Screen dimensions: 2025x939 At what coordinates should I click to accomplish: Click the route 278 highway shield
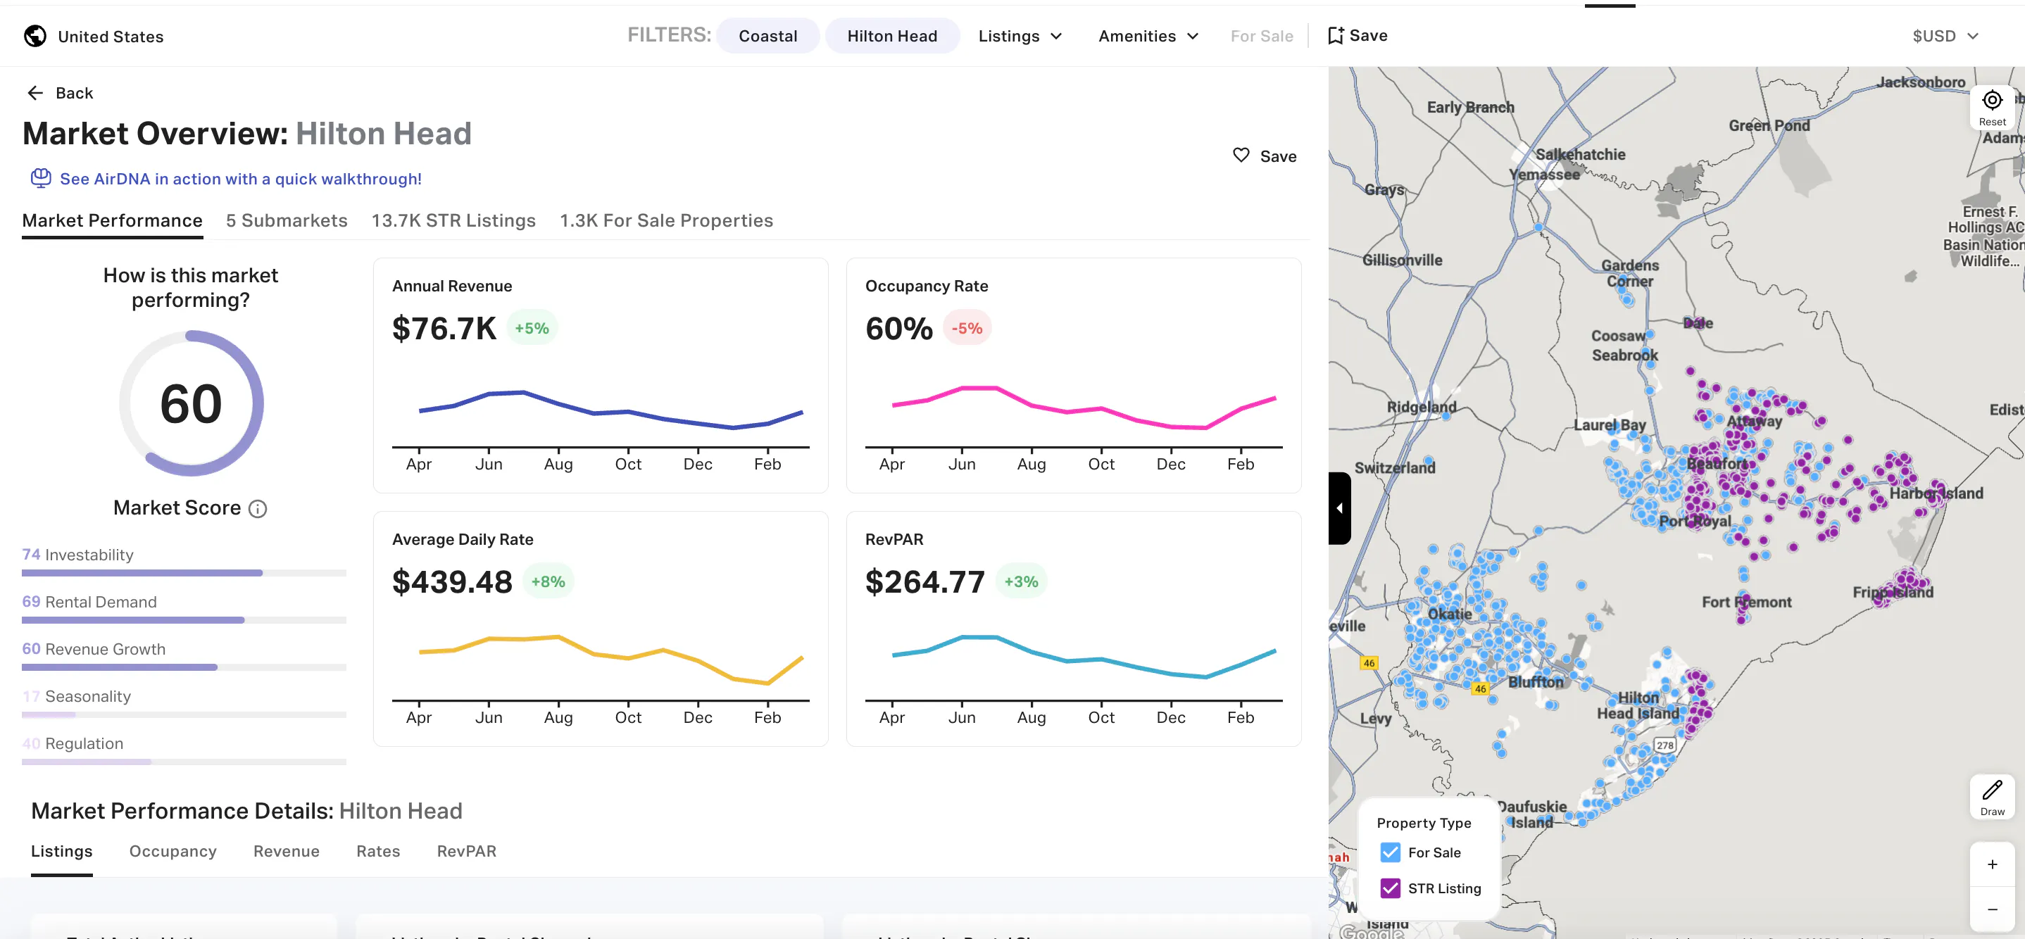pyautogui.click(x=1665, y=745)
